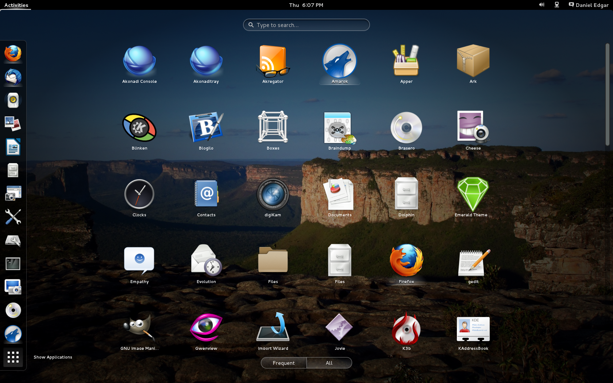The height and width of the screenshot is (383, 613).
Task: Open crossed wrench settings tool in dash
Action: pyautogui.click(x=13, y=217)
